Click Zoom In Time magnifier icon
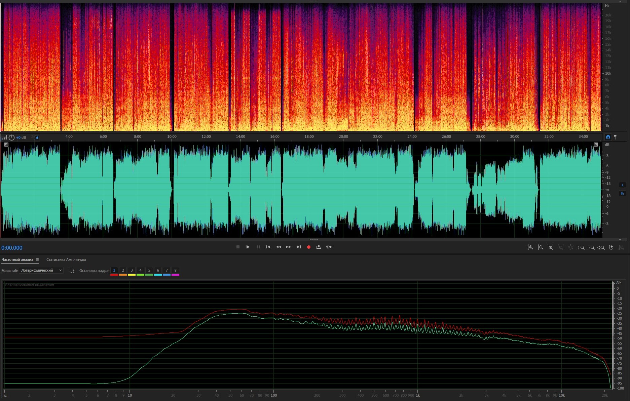The width and height of the screenshot is (630, 401). (x=550, y=247)
